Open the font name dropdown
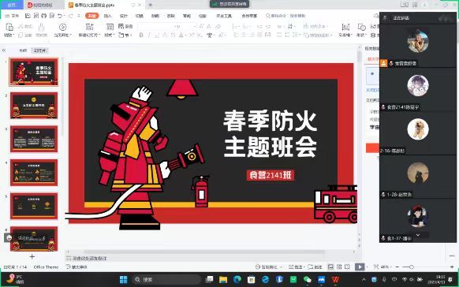 click(158, 26)
